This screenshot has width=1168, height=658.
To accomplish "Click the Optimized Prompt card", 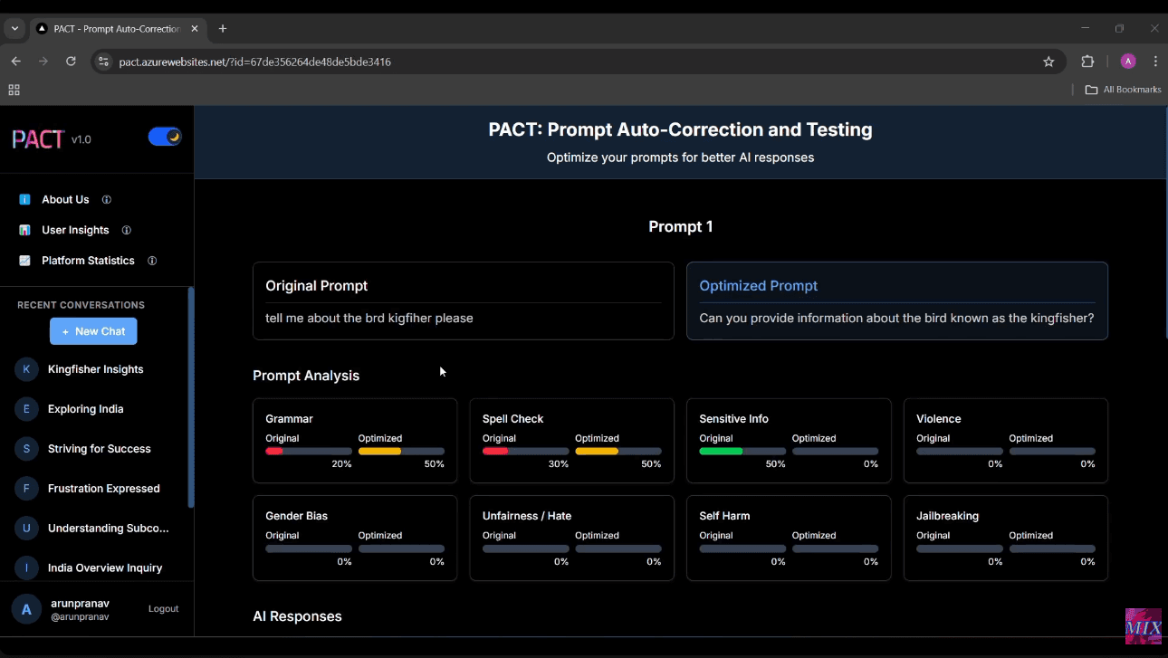I will tap(897, 301).
